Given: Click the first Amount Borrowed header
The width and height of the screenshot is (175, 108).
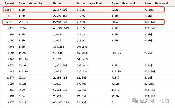Looking at the screenshot, I should tap(123, 3).
